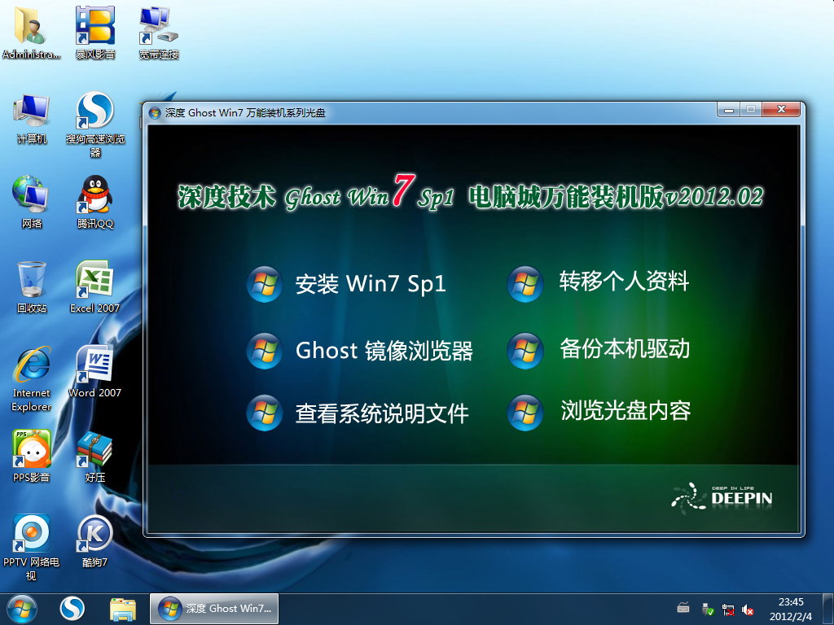Click Windows logo beside 浏览光盘内容
Viewport: 834px width, 625px height.
tap(525, 413)
